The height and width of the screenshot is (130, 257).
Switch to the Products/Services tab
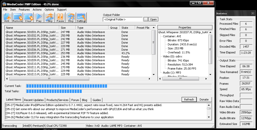[57, 100]
